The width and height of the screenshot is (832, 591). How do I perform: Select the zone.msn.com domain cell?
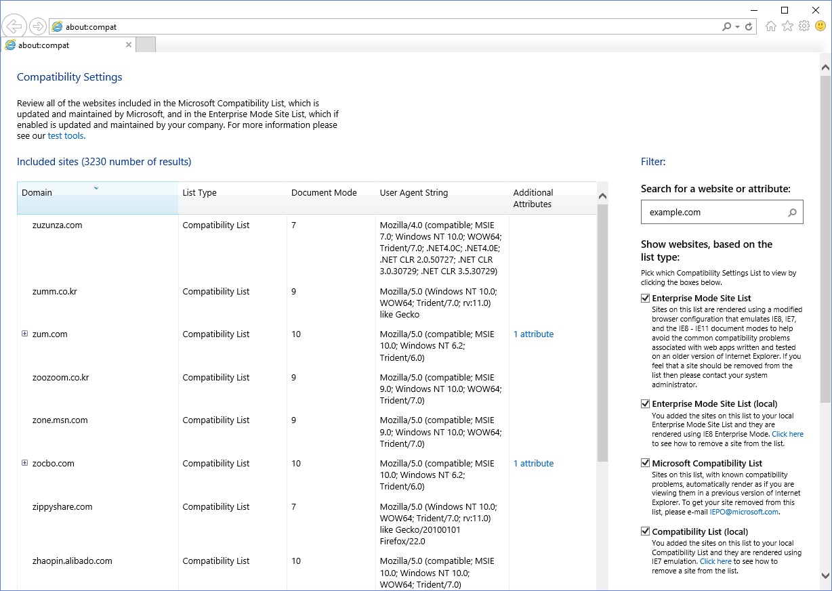(60, 420)
